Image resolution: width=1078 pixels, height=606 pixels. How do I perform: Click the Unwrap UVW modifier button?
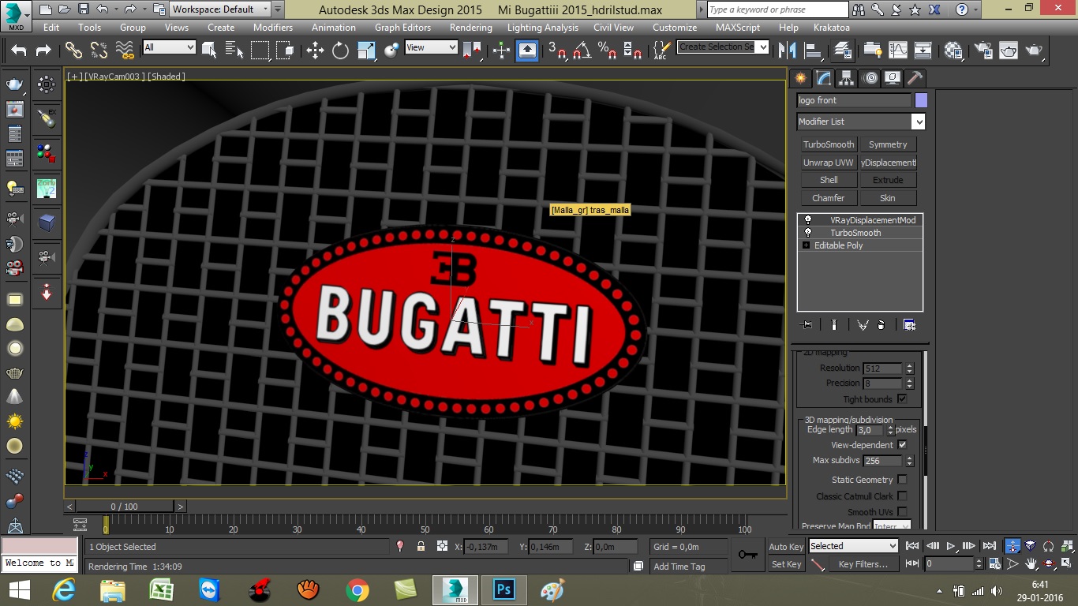(829, 163)
